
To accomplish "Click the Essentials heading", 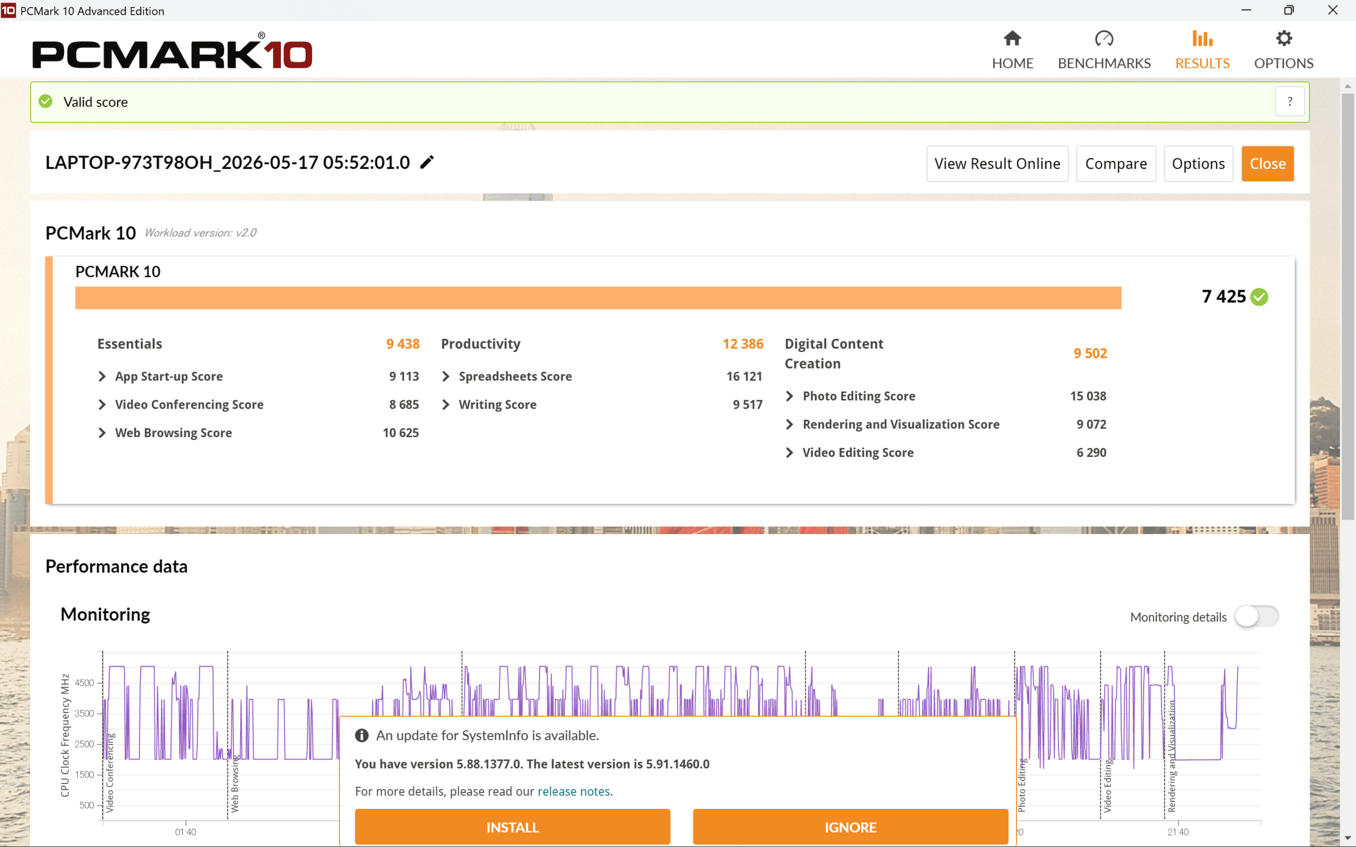I will point(130,344).
